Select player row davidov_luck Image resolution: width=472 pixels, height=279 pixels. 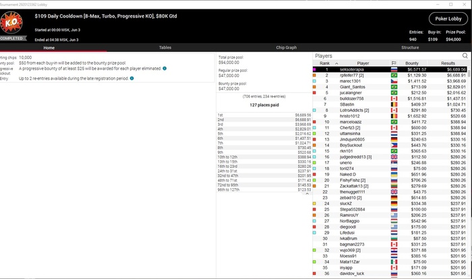(x=390, y=274)
